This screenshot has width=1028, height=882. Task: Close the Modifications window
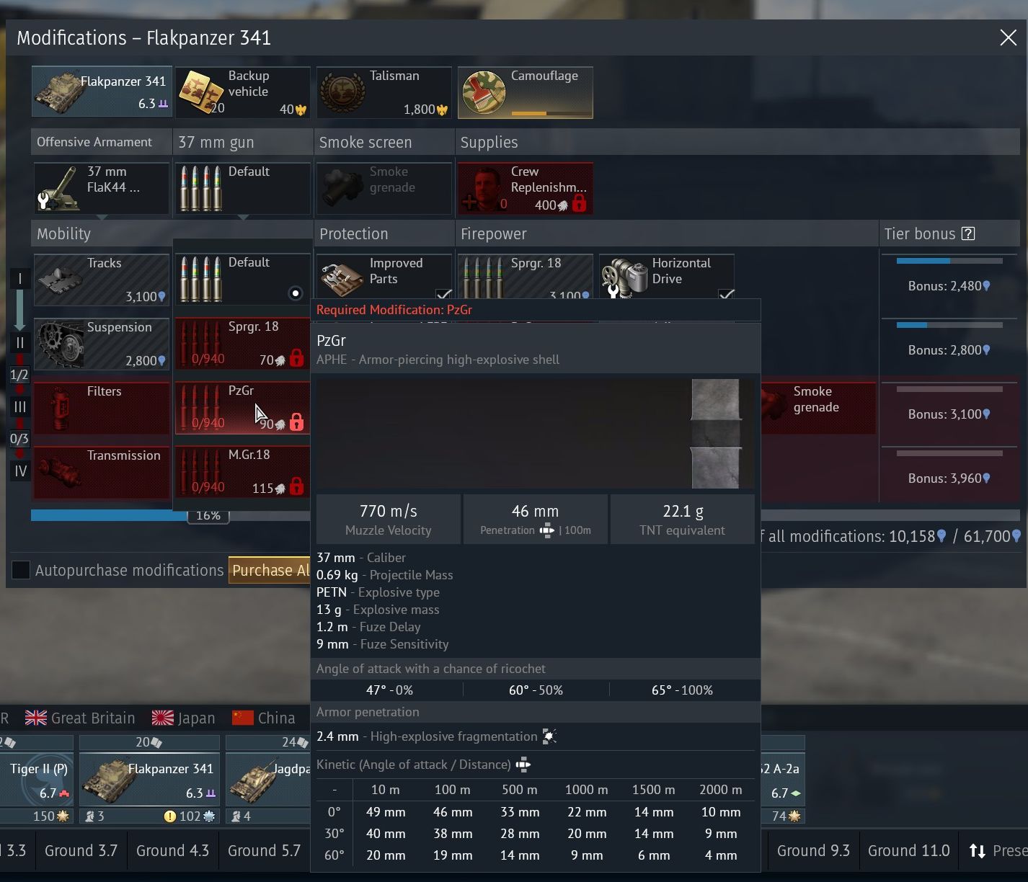[1008, 37]
